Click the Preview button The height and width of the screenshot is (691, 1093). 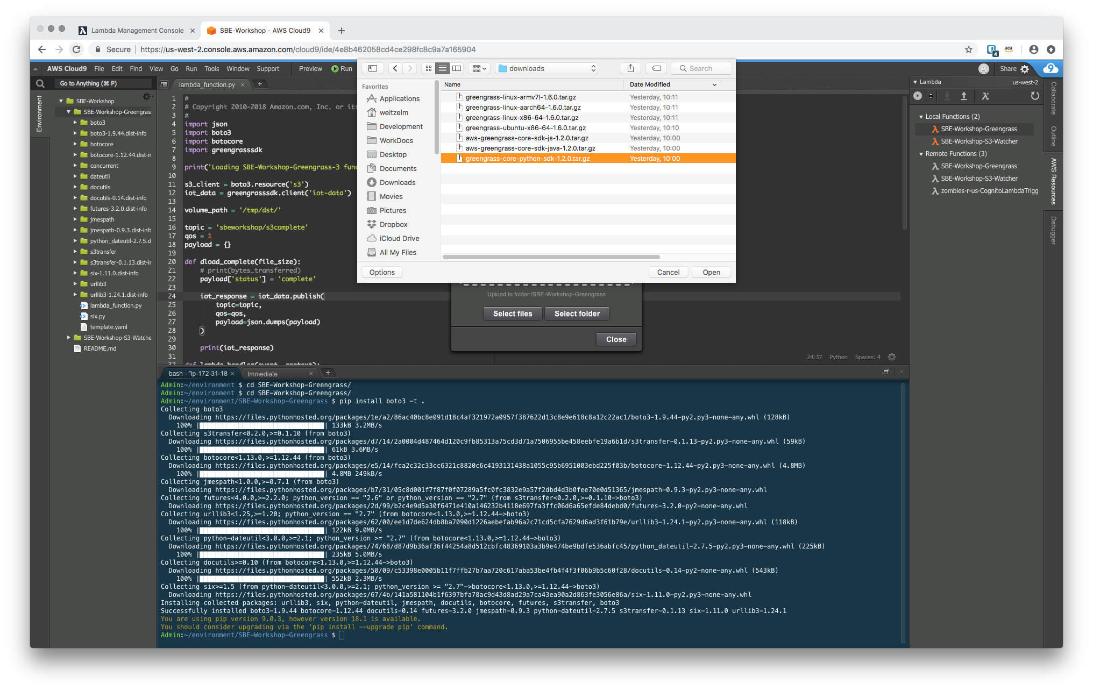tap(310, 69)
